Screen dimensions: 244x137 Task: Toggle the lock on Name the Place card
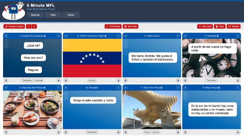tap(178, 132)
